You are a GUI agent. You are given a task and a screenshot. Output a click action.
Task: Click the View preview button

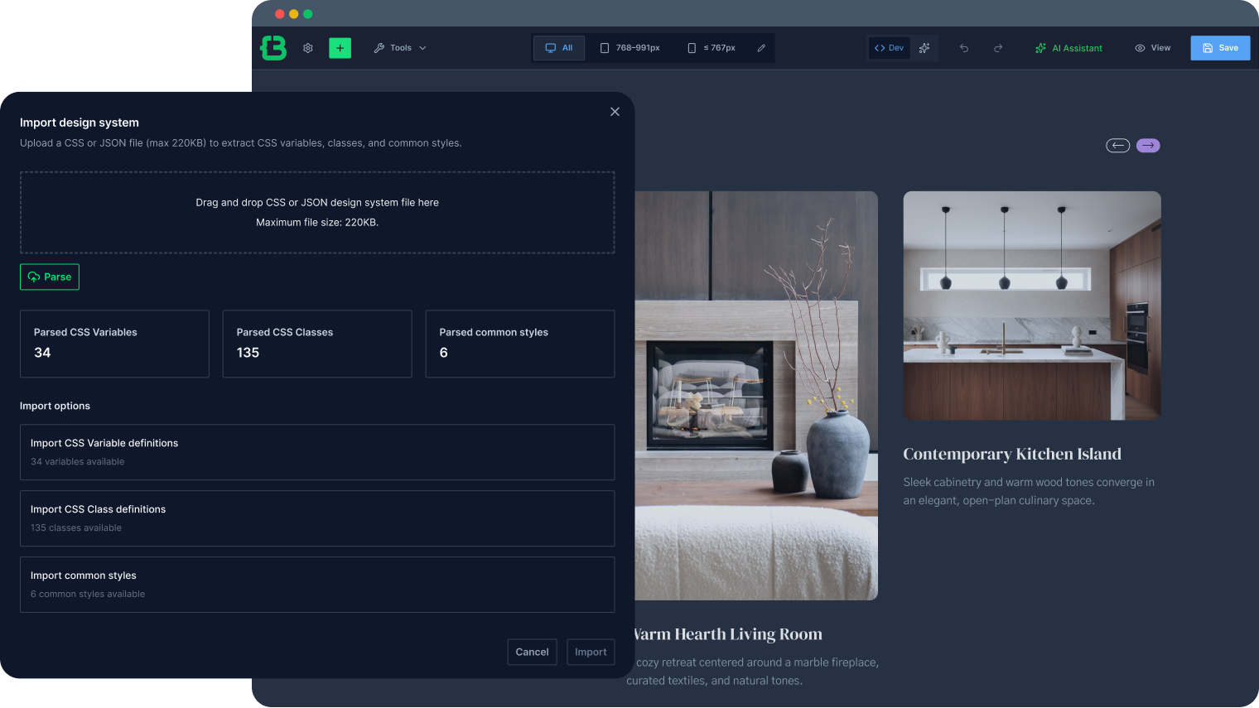coord(1152,48)
